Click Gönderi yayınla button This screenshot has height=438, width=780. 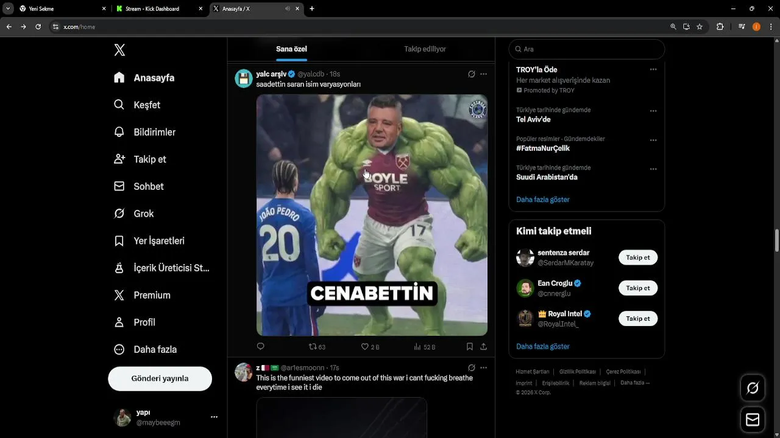160,378
